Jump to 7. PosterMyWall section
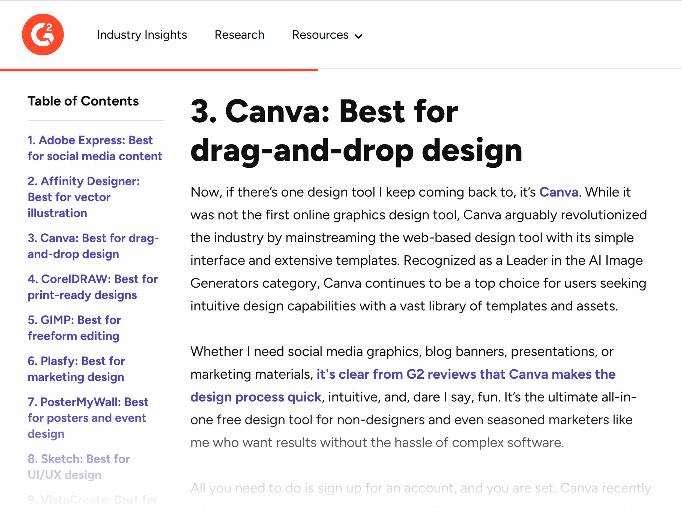 (88, 418)
